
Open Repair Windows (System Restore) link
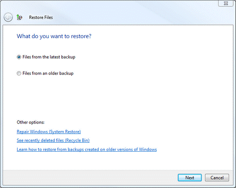[49, 131]
